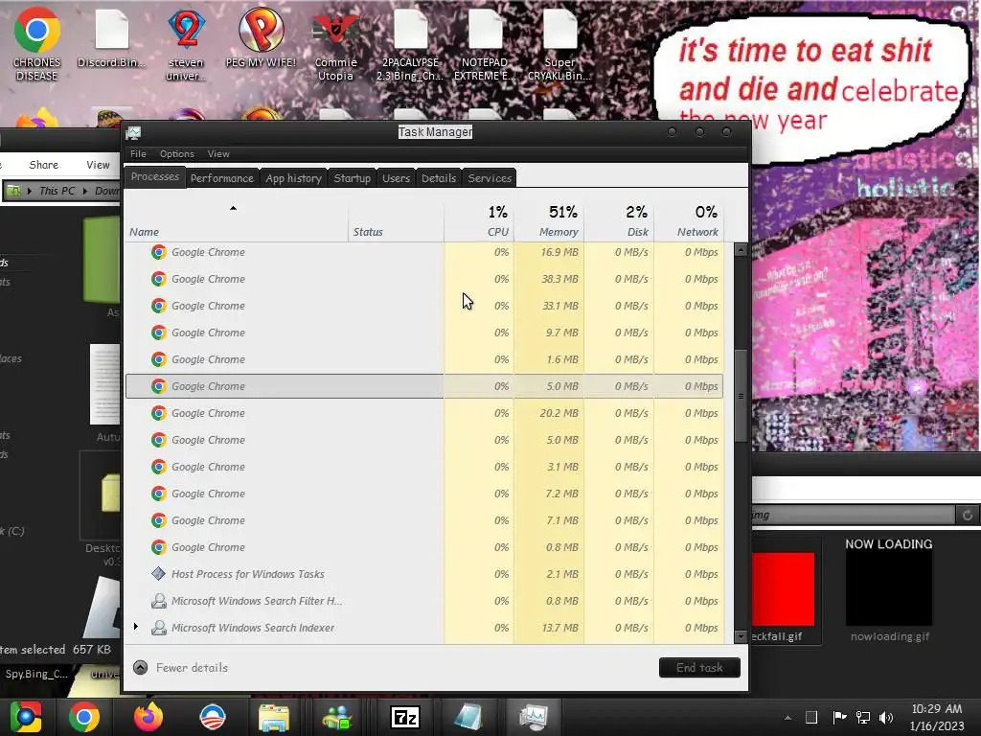This screenshot has height=736, width=981.
Task: Open the Share tab in the Explorer window
Action: click(x=44, y=165)
